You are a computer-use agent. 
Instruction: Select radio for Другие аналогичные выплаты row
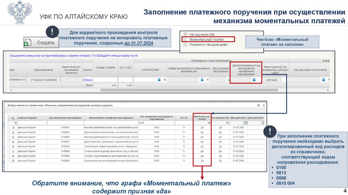(10, 132)
